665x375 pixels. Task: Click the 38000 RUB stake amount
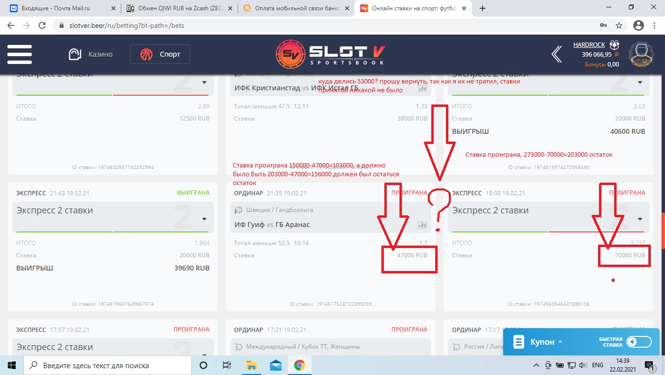pyautogui.click(x=412, y=119)
